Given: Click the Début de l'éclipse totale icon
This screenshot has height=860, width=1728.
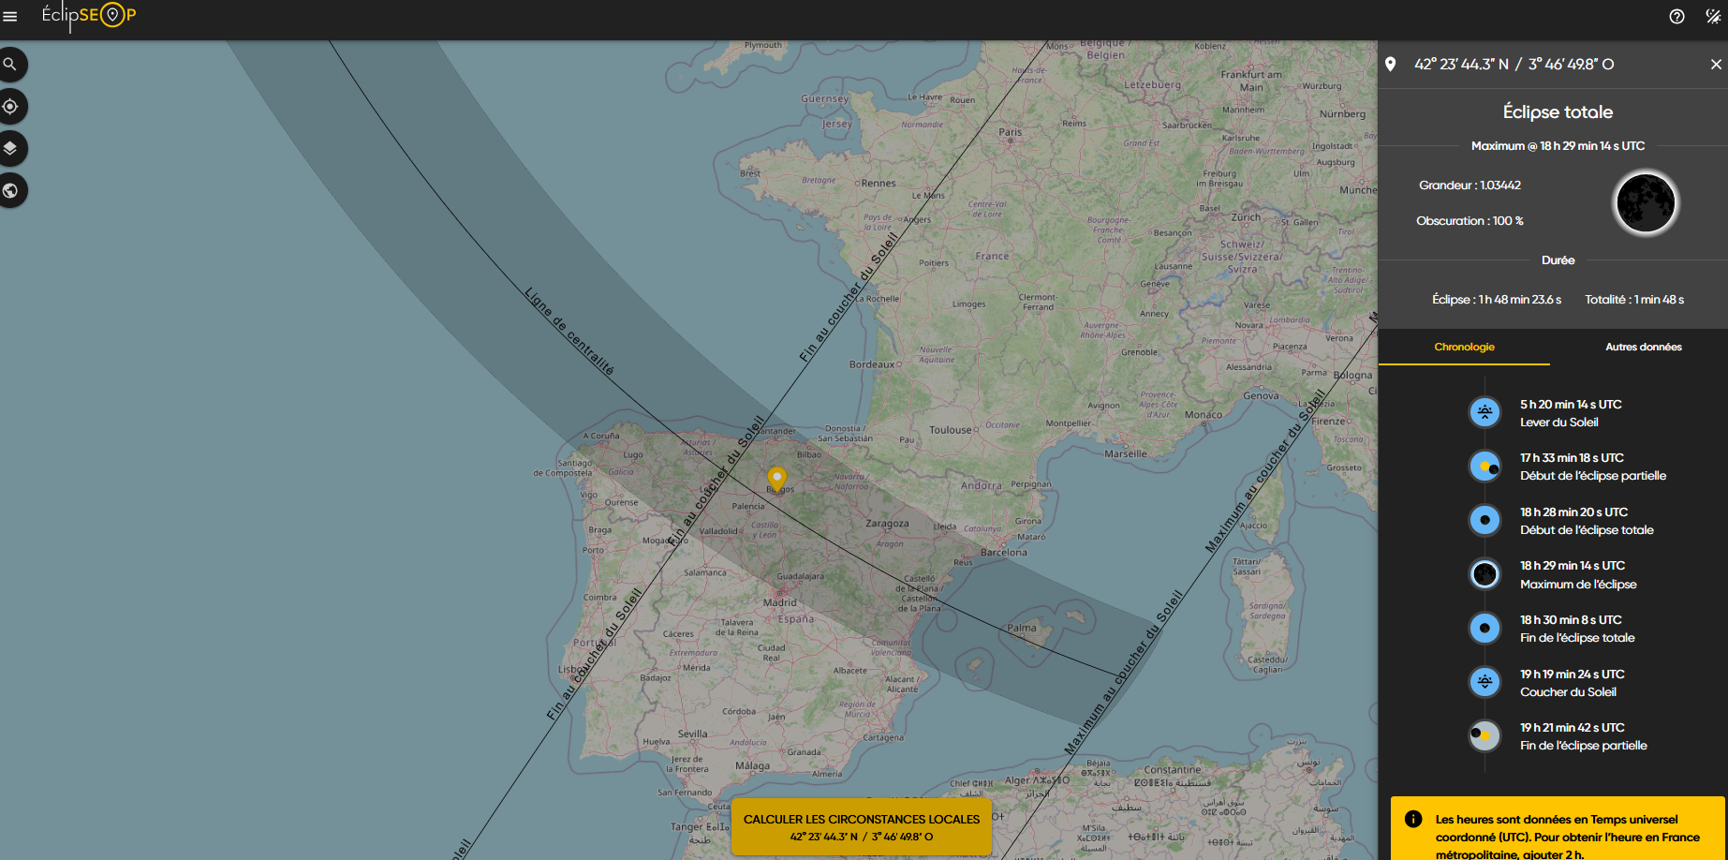Looking at the screenshot, I should coord(1484,520).
